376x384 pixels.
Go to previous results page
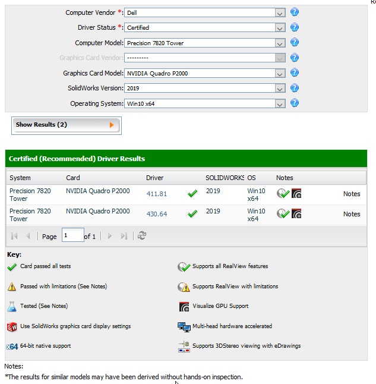tap(28, 236)
